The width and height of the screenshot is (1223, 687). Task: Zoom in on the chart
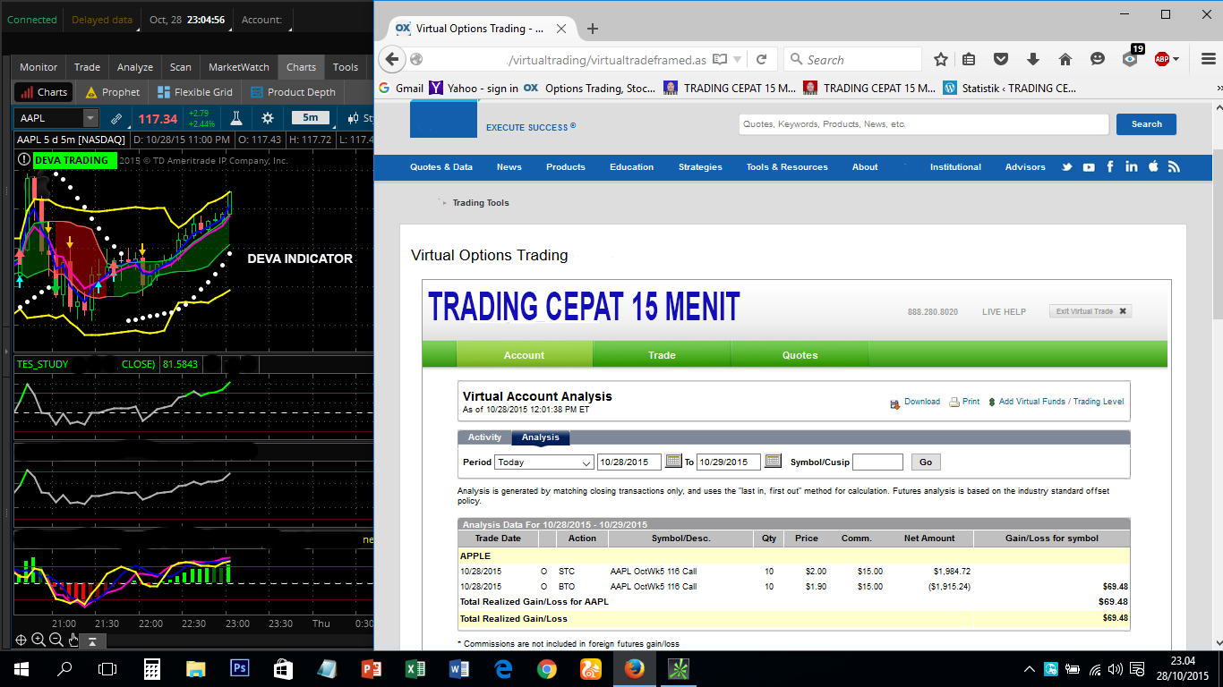pos(38,640)
